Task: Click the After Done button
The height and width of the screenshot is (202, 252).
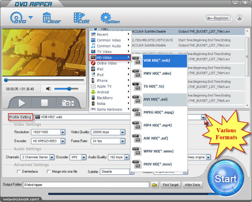Action: click(193, 185)
